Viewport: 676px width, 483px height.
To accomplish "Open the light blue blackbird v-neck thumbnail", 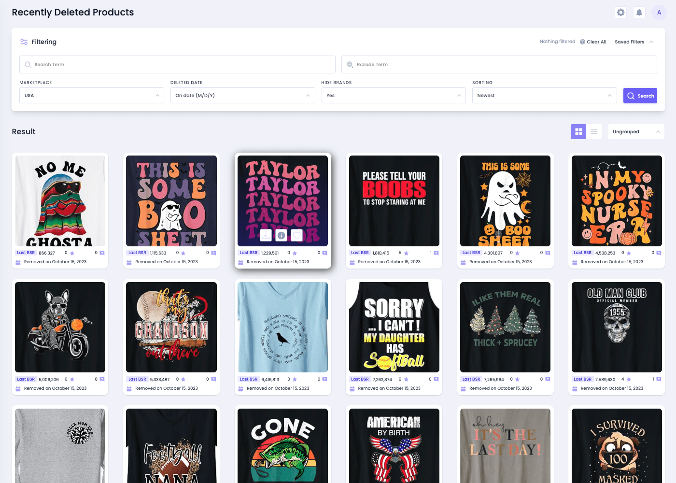I will pyautogui.click(x=282, y=327).
